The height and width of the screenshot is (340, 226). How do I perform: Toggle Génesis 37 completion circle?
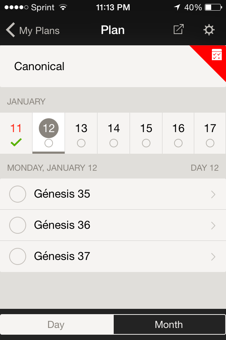[x=18, y=256]
